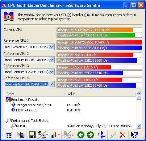The width and height of the screenshot is (146, 141).
Task: Click the Reference CPU 1 label
Action: [16, 40]
